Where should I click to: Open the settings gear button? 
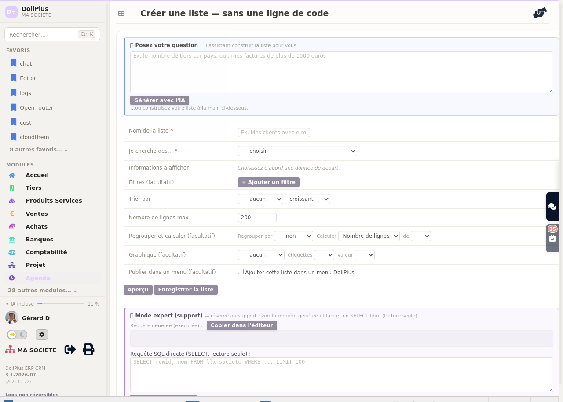coord(42,335)
